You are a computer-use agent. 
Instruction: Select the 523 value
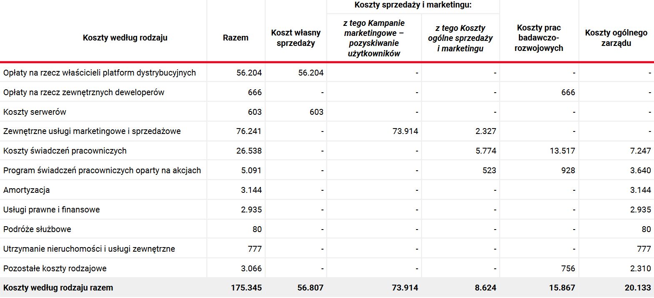pos(489,170)
